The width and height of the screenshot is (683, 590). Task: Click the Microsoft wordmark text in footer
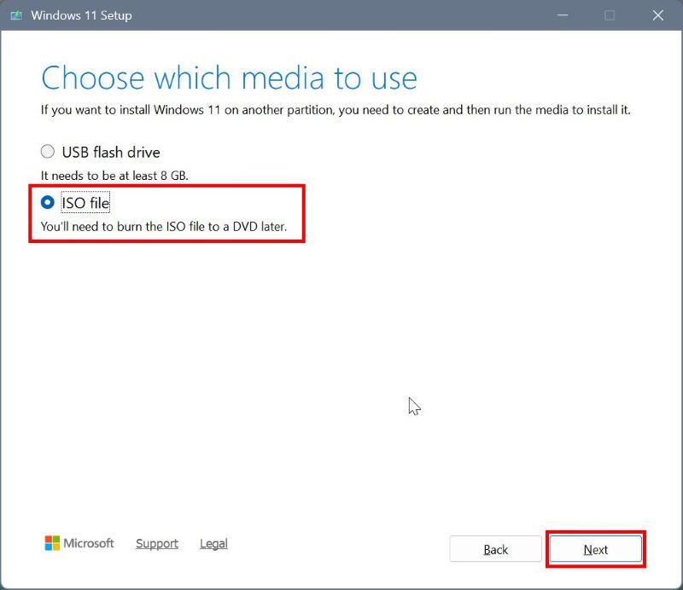[x=90, y=543]
